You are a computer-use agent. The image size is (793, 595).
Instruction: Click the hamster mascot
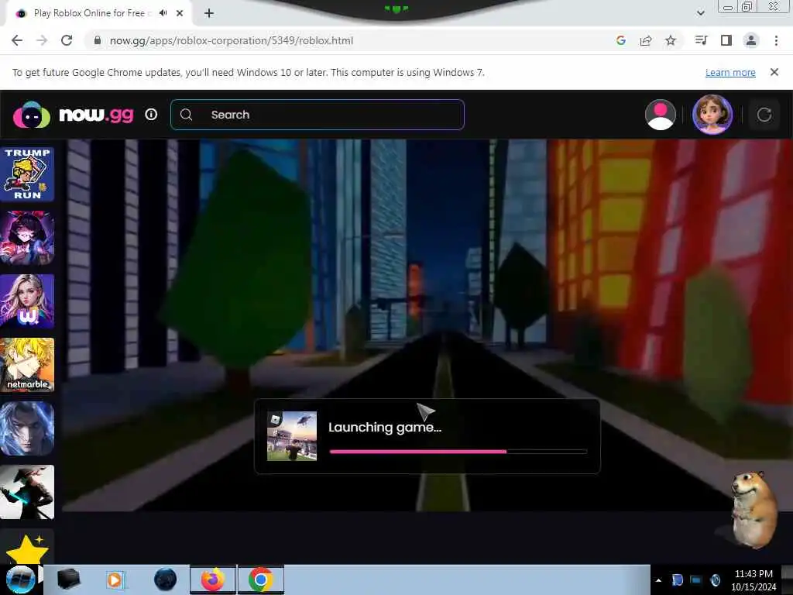point(753,510)
